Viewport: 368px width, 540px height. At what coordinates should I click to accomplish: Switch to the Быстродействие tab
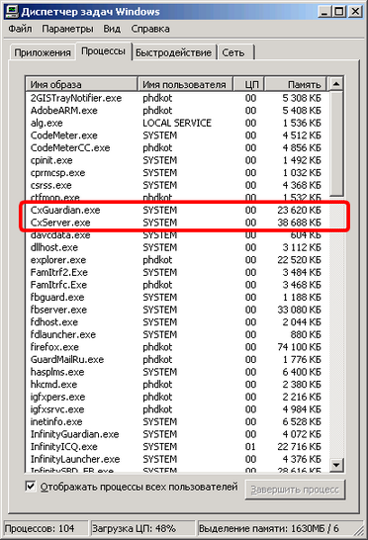pyautogui.click(x=173, y=52)
